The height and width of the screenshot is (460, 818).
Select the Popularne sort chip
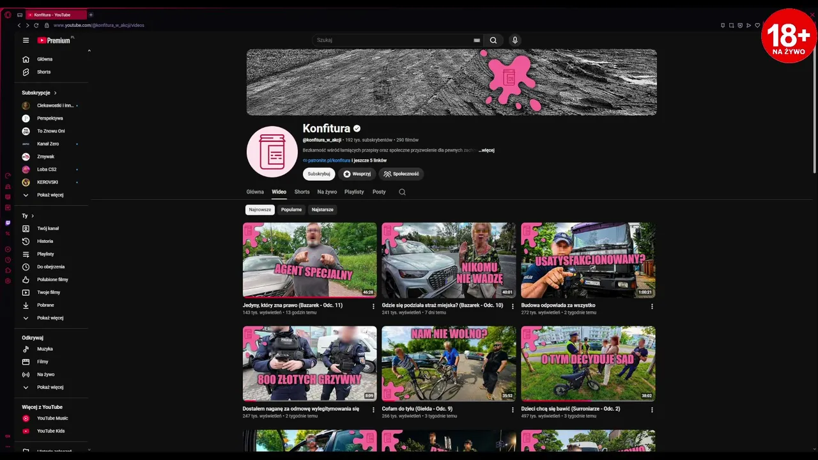tap(291, 210)
